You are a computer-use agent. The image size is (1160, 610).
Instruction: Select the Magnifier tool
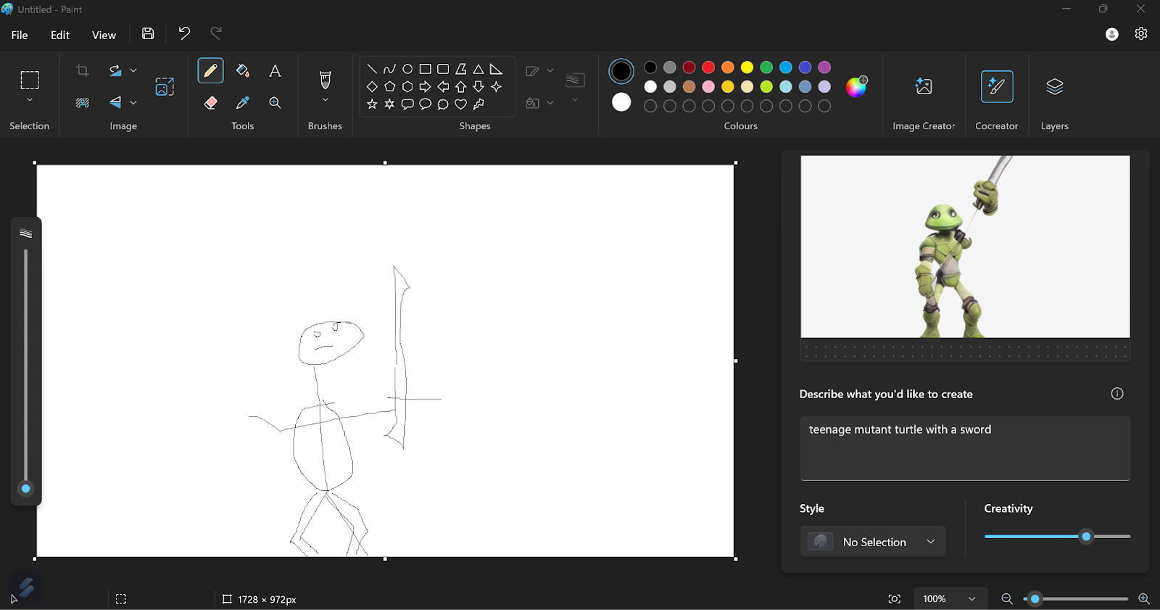275,103
